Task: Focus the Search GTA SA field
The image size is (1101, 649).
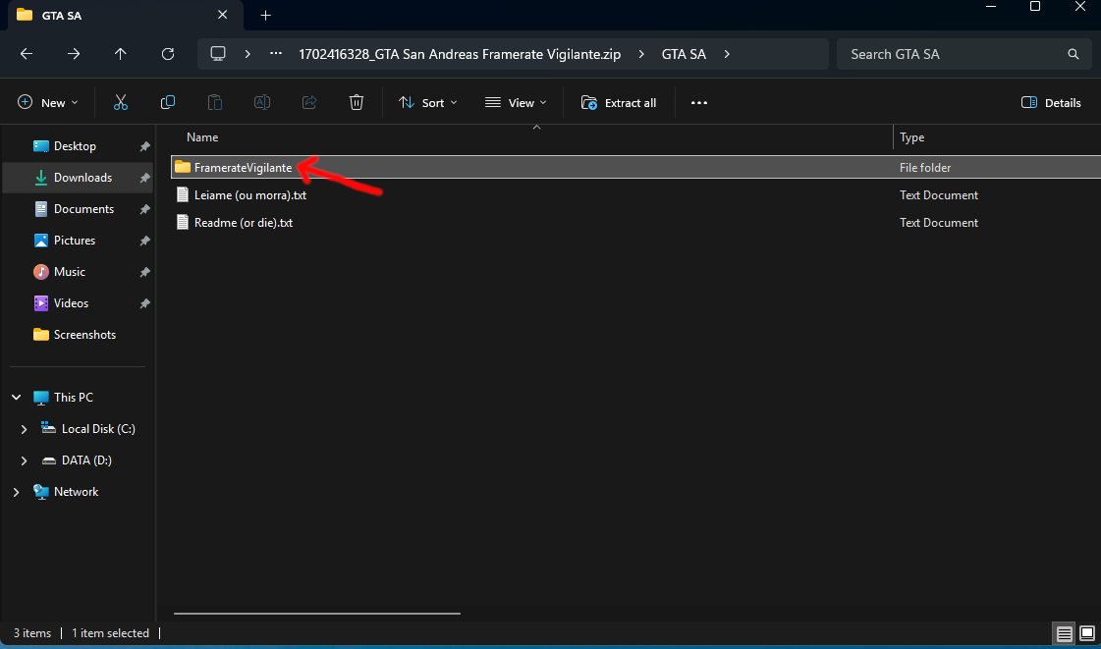Action: click(x=963, y=54)
